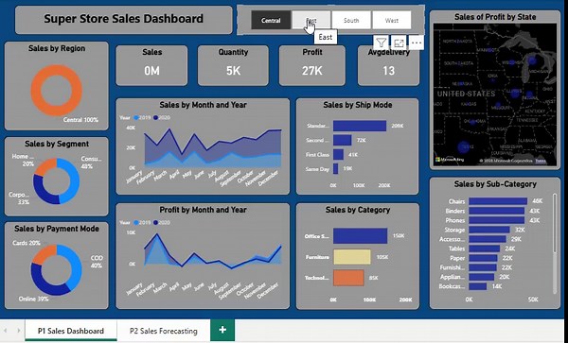568x343 pixels.
Task: Go to previous page tabs arrow
Action: point(6,331)
